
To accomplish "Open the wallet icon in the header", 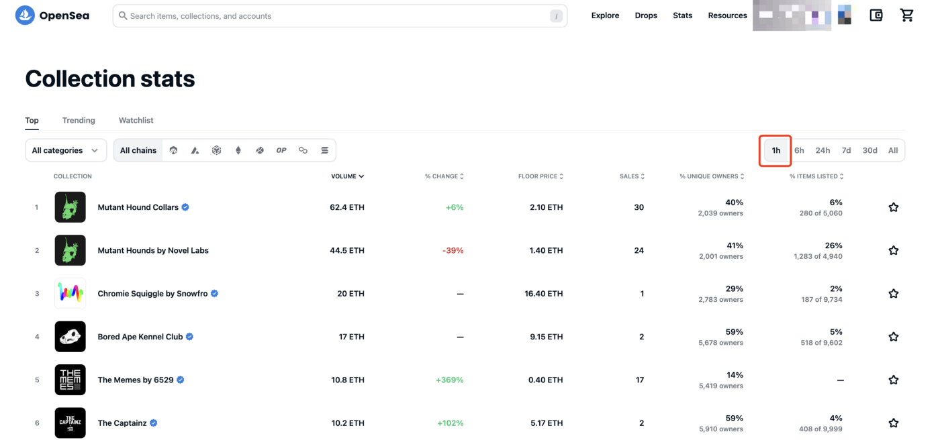I will [876, 15].
